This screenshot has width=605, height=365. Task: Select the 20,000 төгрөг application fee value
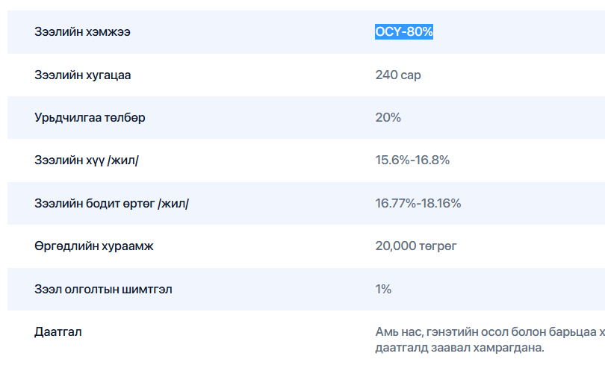(416, 246)
